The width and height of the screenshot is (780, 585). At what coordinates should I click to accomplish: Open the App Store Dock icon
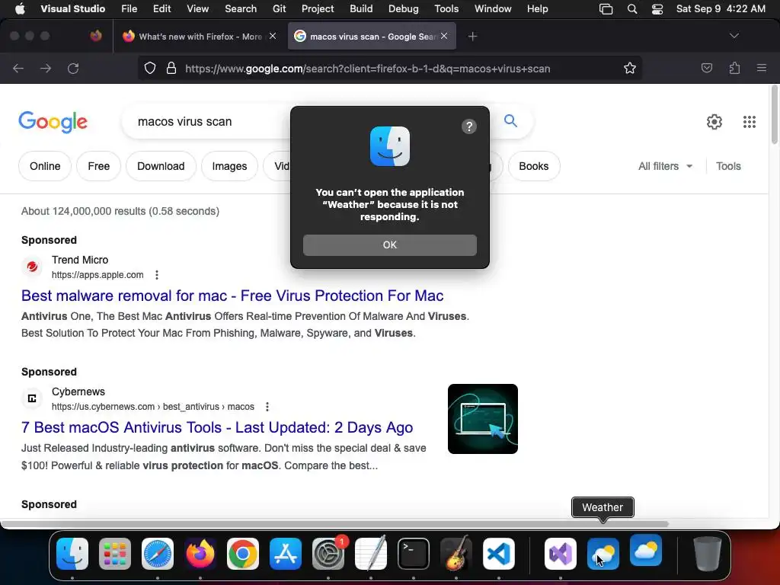(x=286, y=553)
